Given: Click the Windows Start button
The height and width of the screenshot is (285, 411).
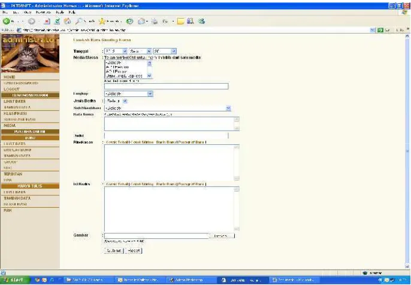Looking at the screenshot, I should [14, 280].
